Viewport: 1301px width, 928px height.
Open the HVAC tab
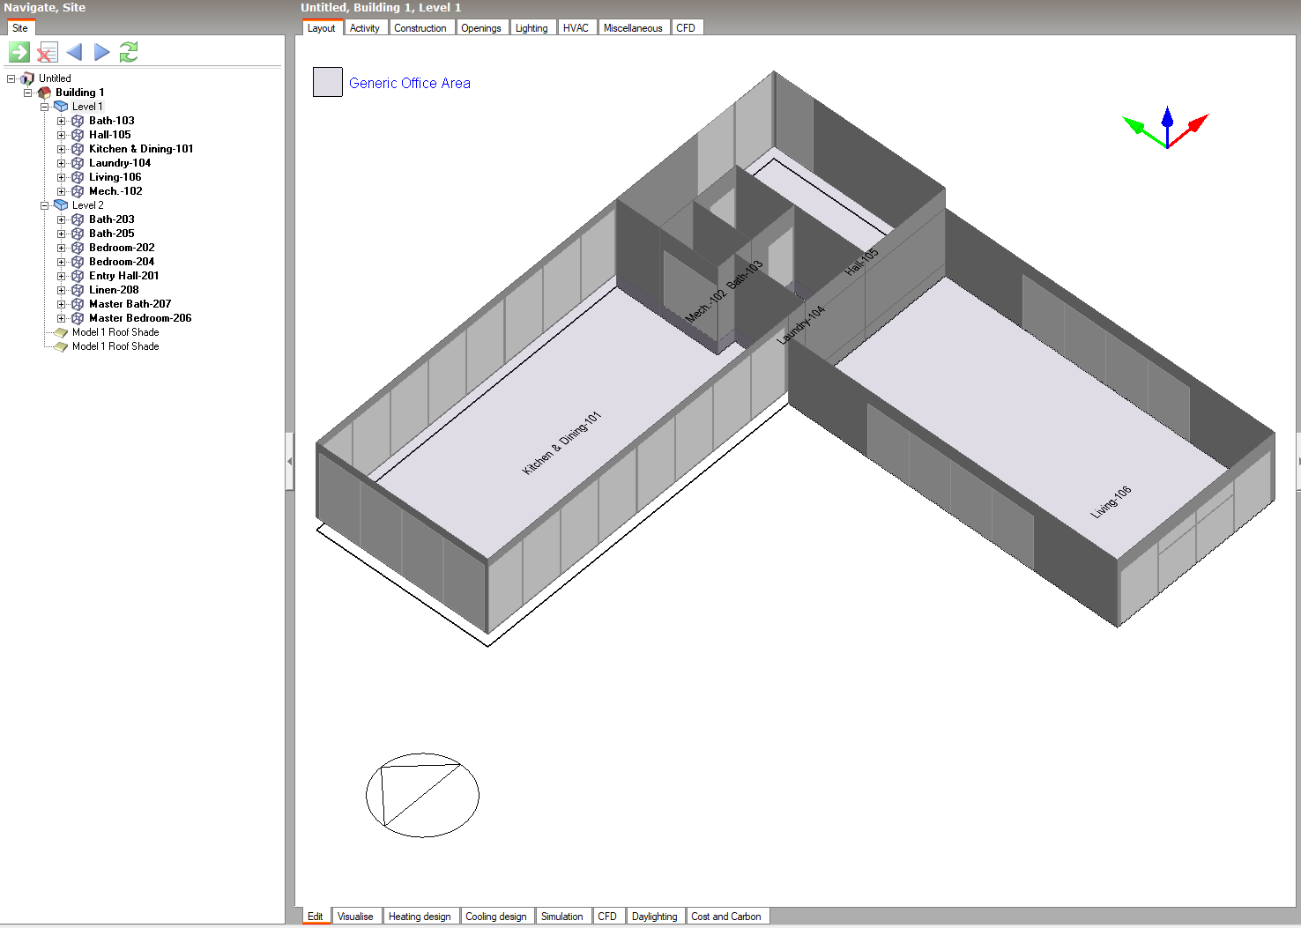[576, 28]
